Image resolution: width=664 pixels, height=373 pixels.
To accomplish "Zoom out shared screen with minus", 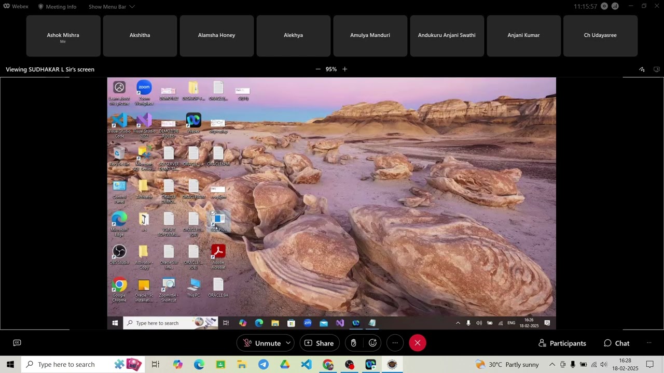I will (x=318, y=69).
